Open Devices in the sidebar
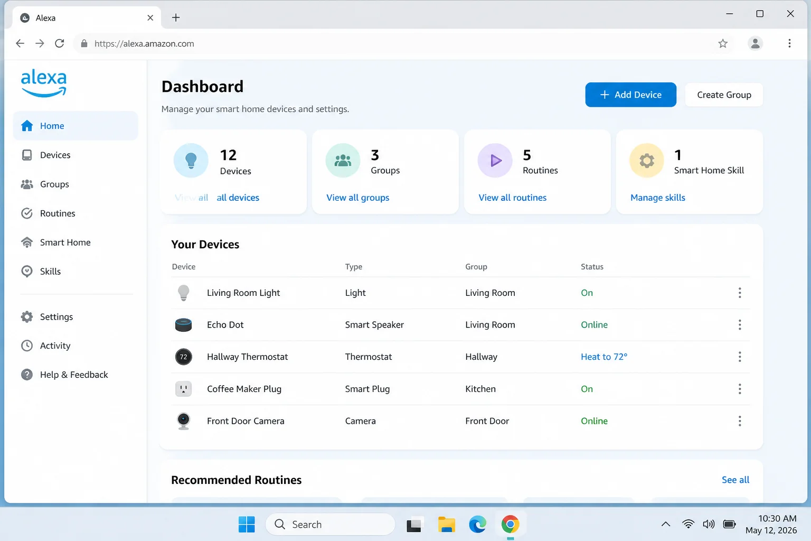The image size is (811, 541). point(76,155)
